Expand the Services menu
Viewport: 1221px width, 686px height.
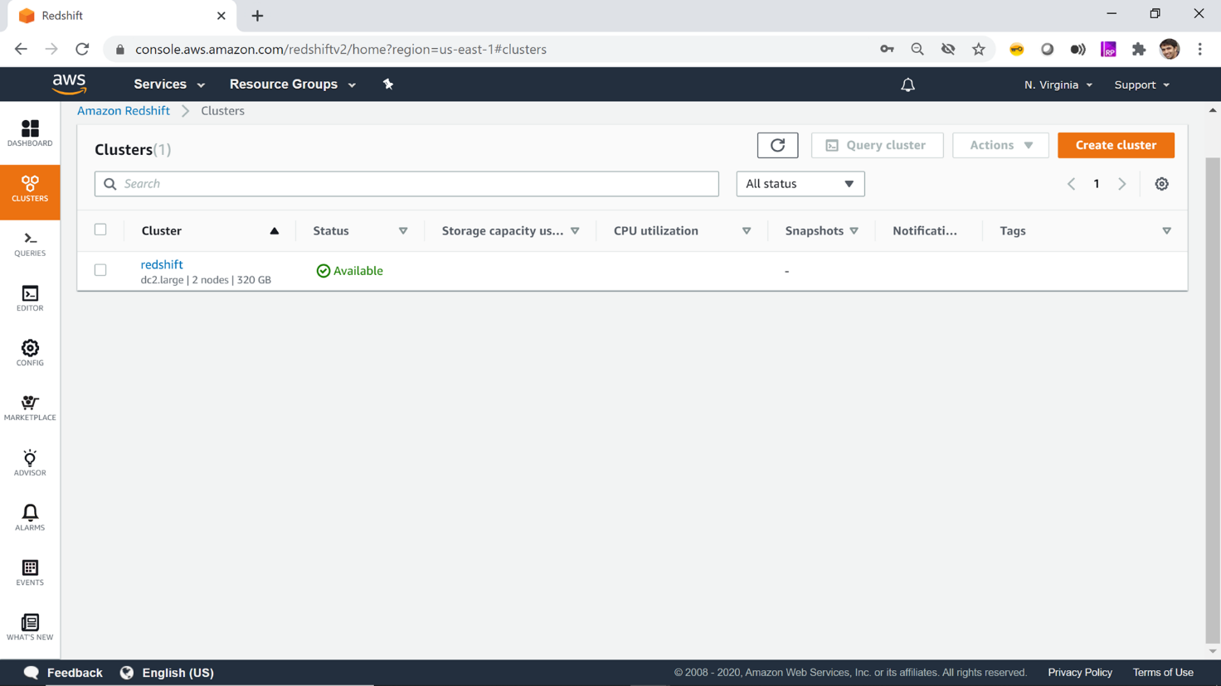point(169,84)
